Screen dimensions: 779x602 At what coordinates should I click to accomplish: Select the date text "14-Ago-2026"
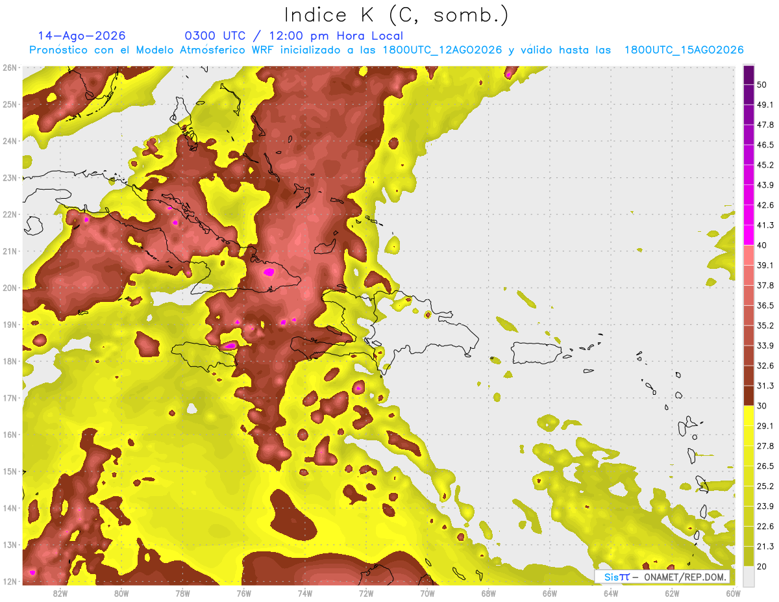pyautogui.click(x=82, y=36)
